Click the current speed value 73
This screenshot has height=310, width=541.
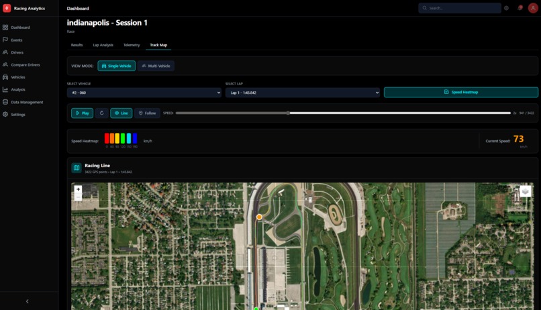518,139
